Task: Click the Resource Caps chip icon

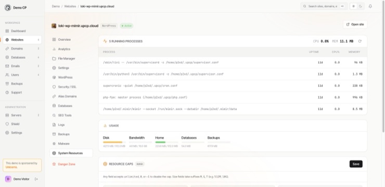Action: pyautogui.click(x=105, y=164)
